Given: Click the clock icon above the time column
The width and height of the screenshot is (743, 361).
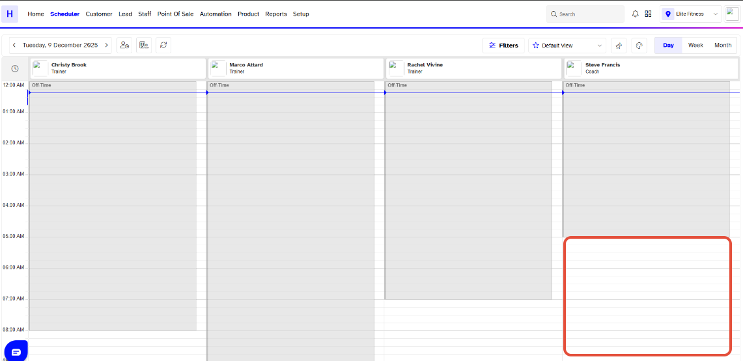Looking at the screenshot, I should 15,68.
